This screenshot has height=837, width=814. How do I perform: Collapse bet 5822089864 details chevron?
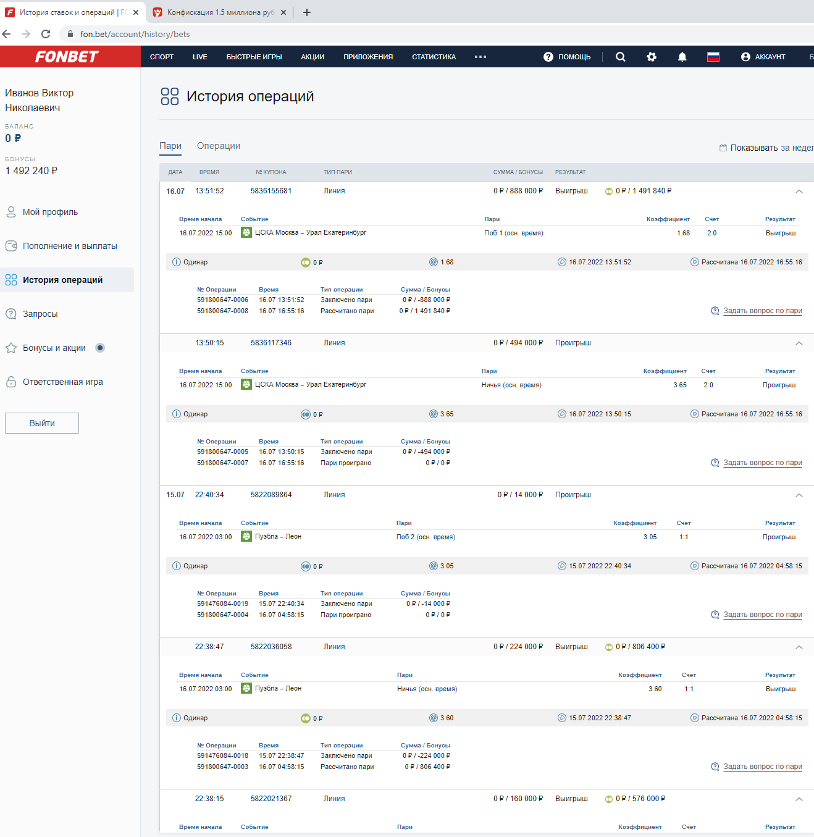click(799, 495)
